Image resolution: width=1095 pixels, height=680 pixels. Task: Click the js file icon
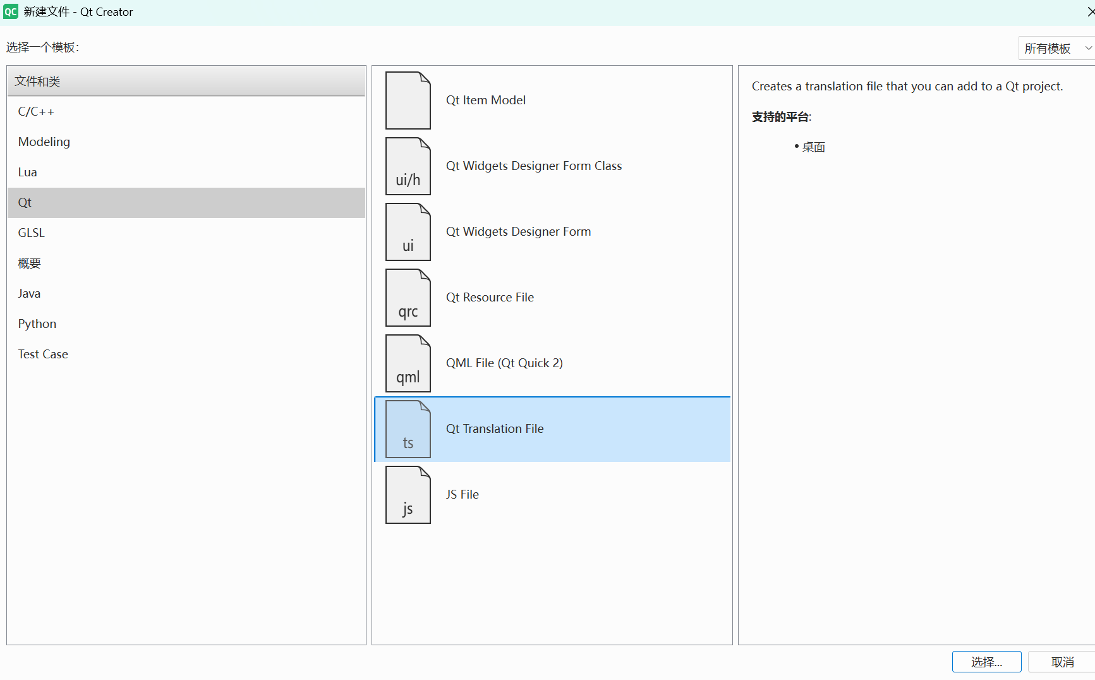point(408,495)
